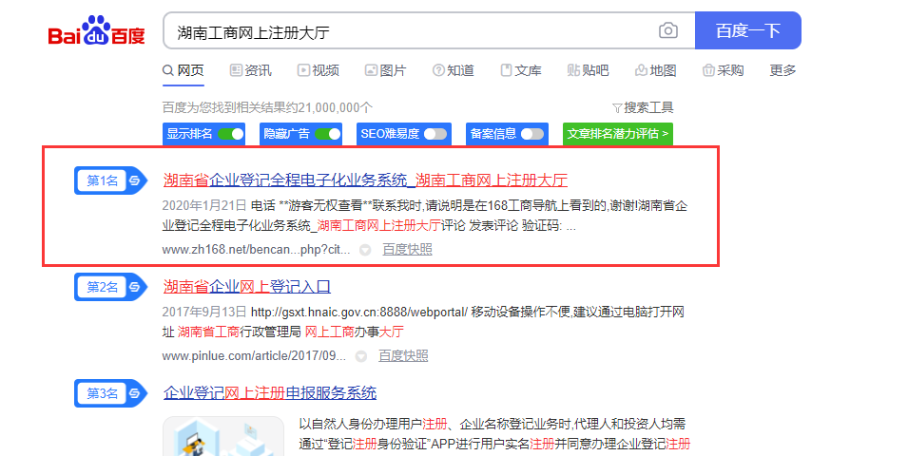Screen dimensions: 908x456
Task: Enable the SEO难易度 switch
Action: pos(435,134)
